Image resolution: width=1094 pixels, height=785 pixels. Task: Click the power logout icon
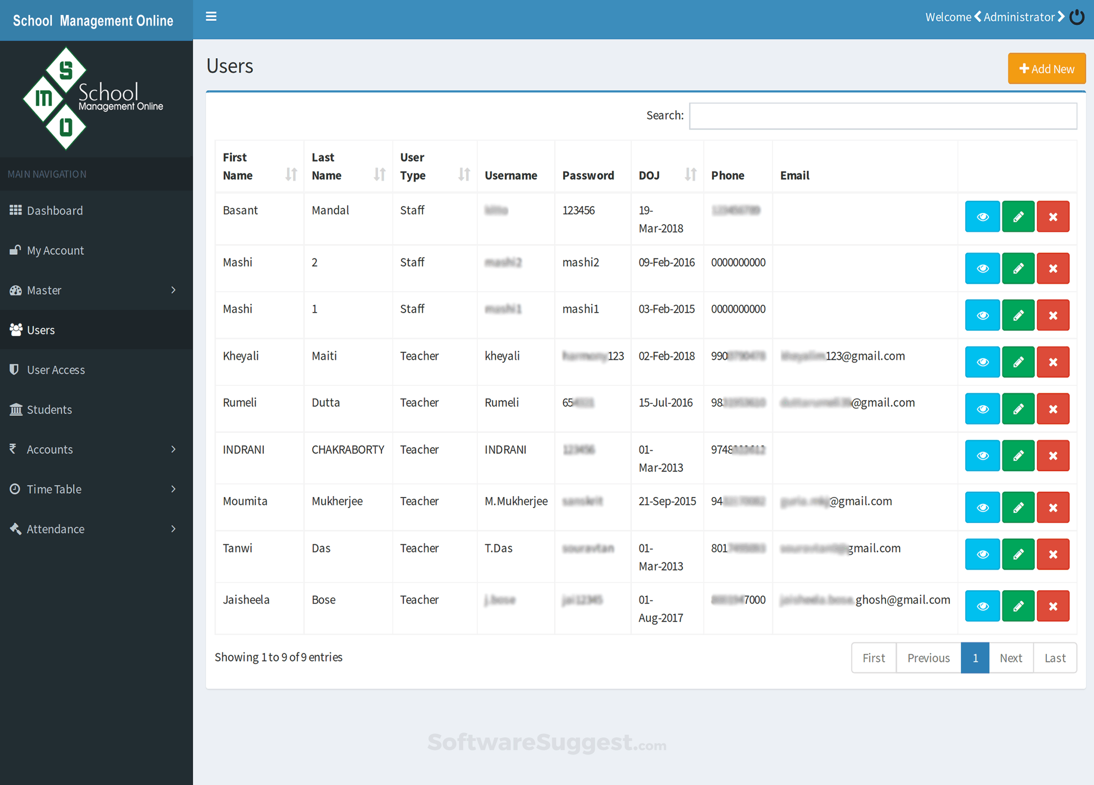[x=1076, y=17]
